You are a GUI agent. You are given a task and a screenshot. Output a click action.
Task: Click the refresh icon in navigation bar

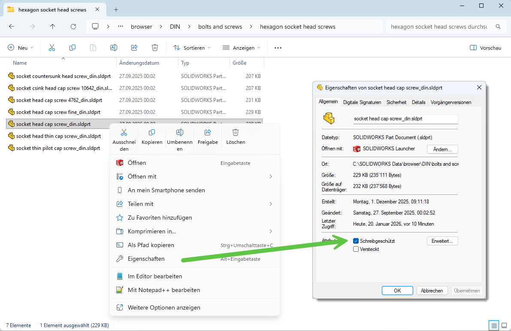73,27
